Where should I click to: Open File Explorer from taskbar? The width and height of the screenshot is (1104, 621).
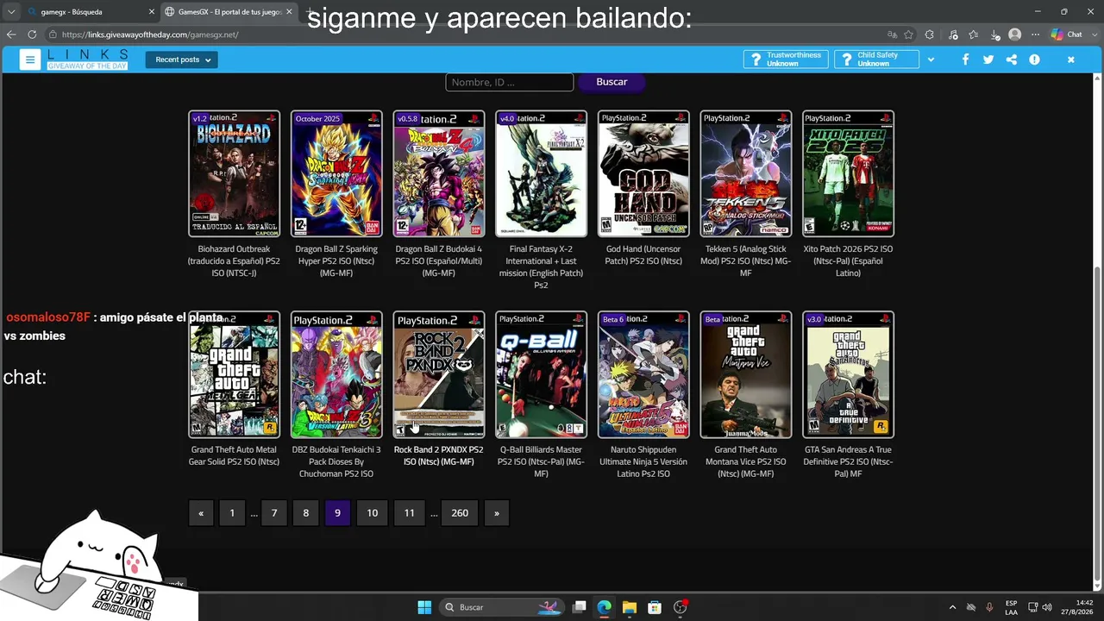[x=630, y=607]
